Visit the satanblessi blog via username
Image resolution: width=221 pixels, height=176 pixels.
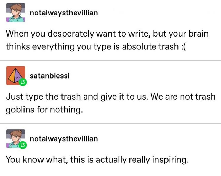(50, 76)
